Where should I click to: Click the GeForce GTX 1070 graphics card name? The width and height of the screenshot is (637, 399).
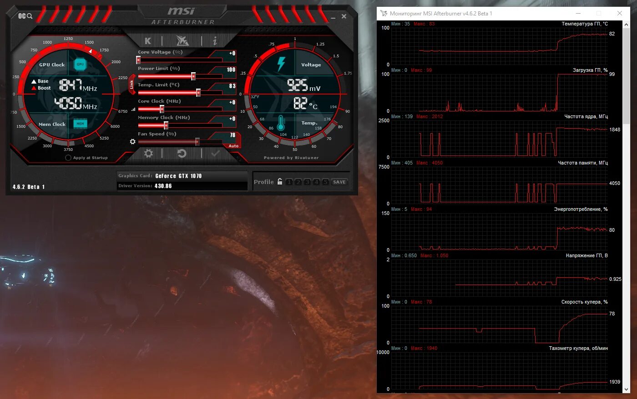click(x=178, y=176)
